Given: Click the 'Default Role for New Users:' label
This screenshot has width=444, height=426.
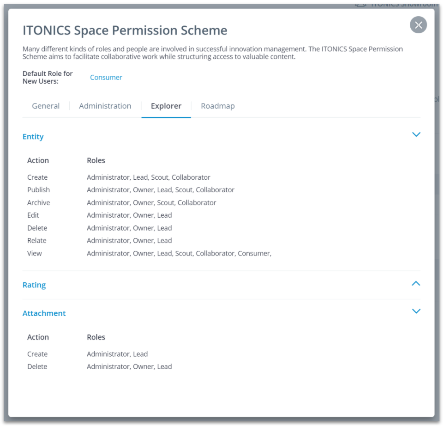Looking at the screenshot, I should tap(48, 77).
